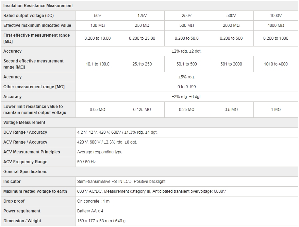Click the DCV Range / Accuracy row label
Image resolution: width=299 pixels, height=227 pixels.
tap(25, 132)
